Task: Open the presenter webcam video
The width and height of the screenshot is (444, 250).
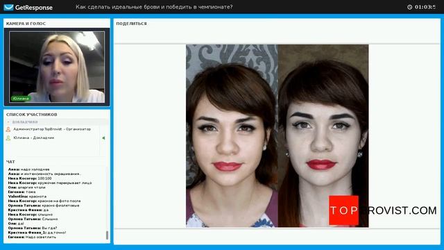Action: [x=57, y=67]
